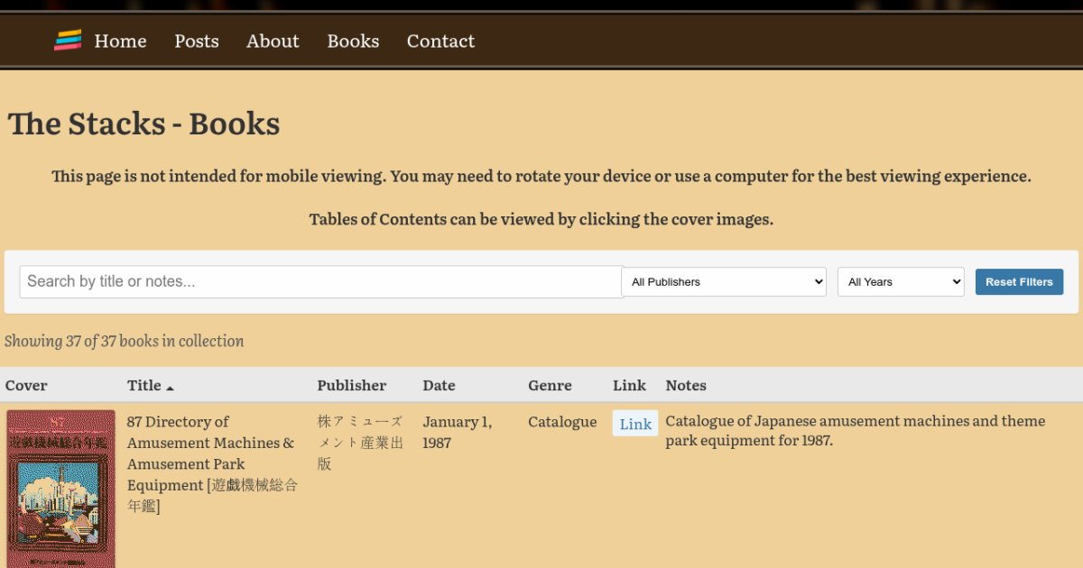Click the Link column header

click(629, 385)
